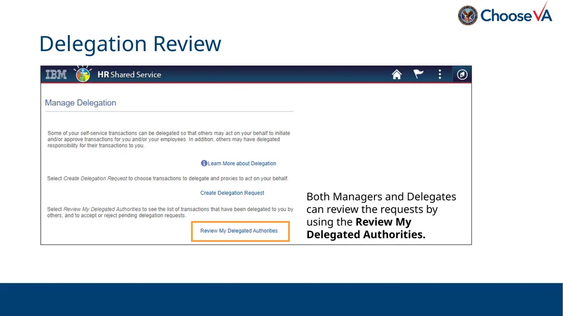Open Review My Delegated Authorities link
The image size is (563, 316).
(239, 231)
